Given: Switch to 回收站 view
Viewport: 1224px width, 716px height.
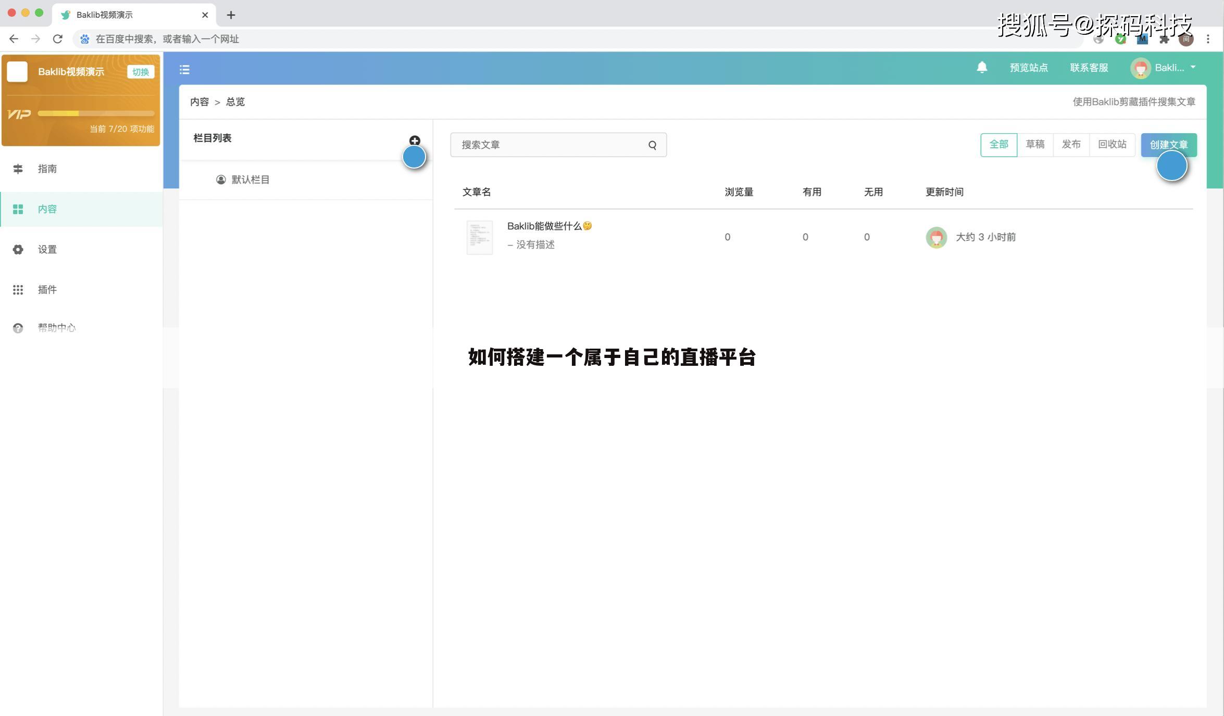Looking at the screenshot, I should (1112, 144).
